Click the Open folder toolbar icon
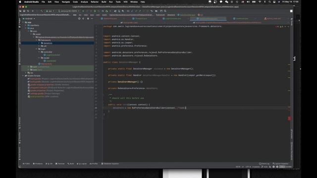Screen dimensions: 317x178 (20, 11)
